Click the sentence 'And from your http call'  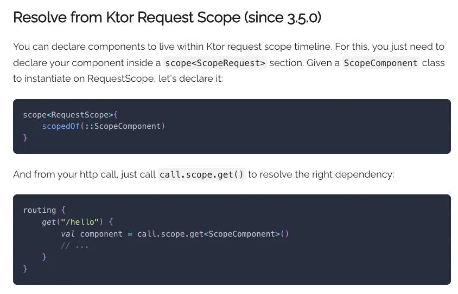pyautogui.click(x=203, y=174)
